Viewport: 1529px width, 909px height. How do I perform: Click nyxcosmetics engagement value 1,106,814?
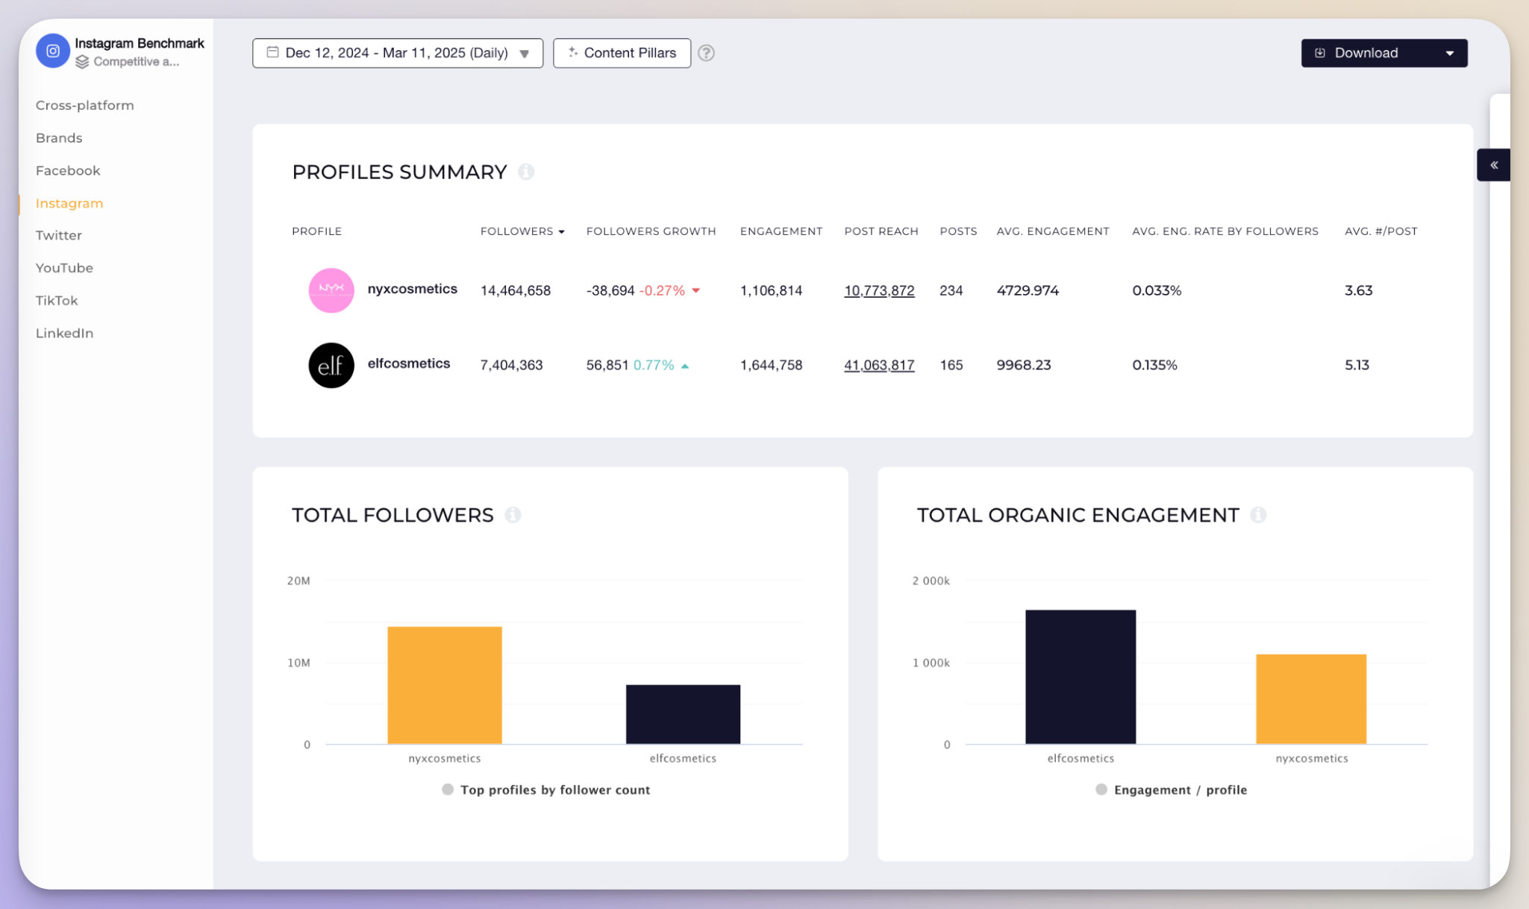tap(772, 290)
